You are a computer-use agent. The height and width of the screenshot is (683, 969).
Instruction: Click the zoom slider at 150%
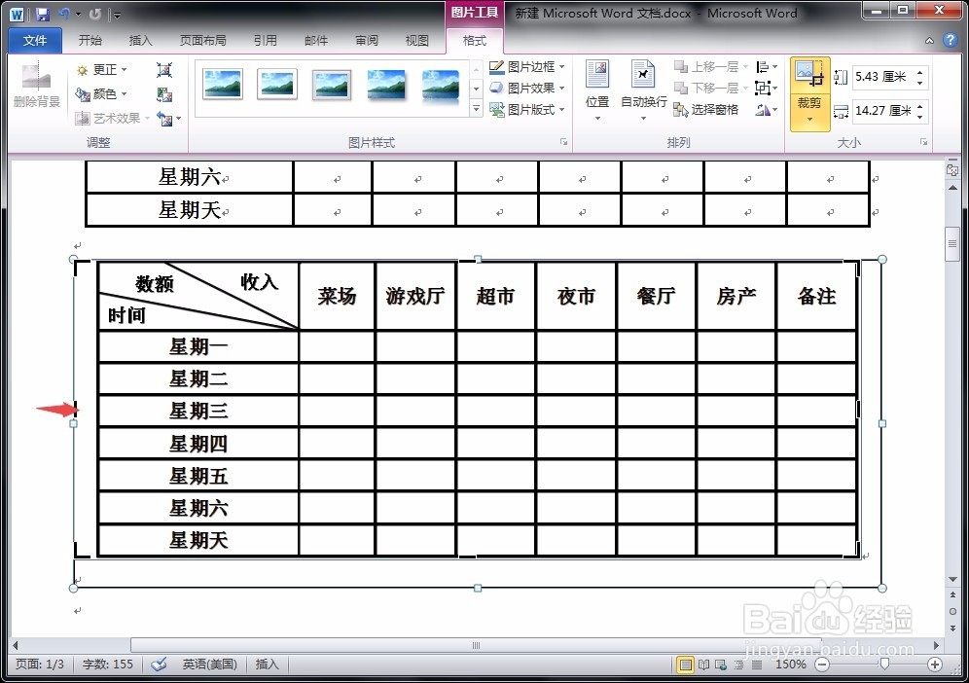coord(882,665)
